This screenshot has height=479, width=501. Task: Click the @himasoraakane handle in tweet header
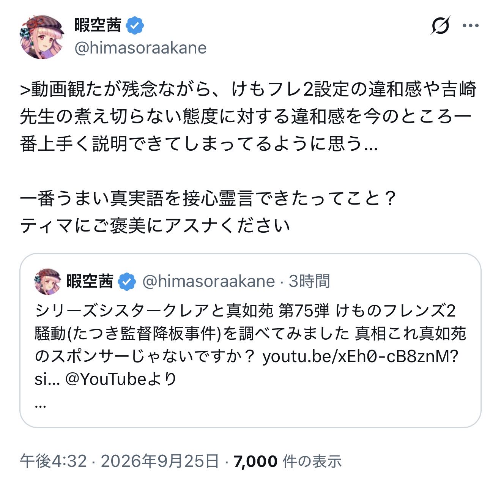click(140, 48)
